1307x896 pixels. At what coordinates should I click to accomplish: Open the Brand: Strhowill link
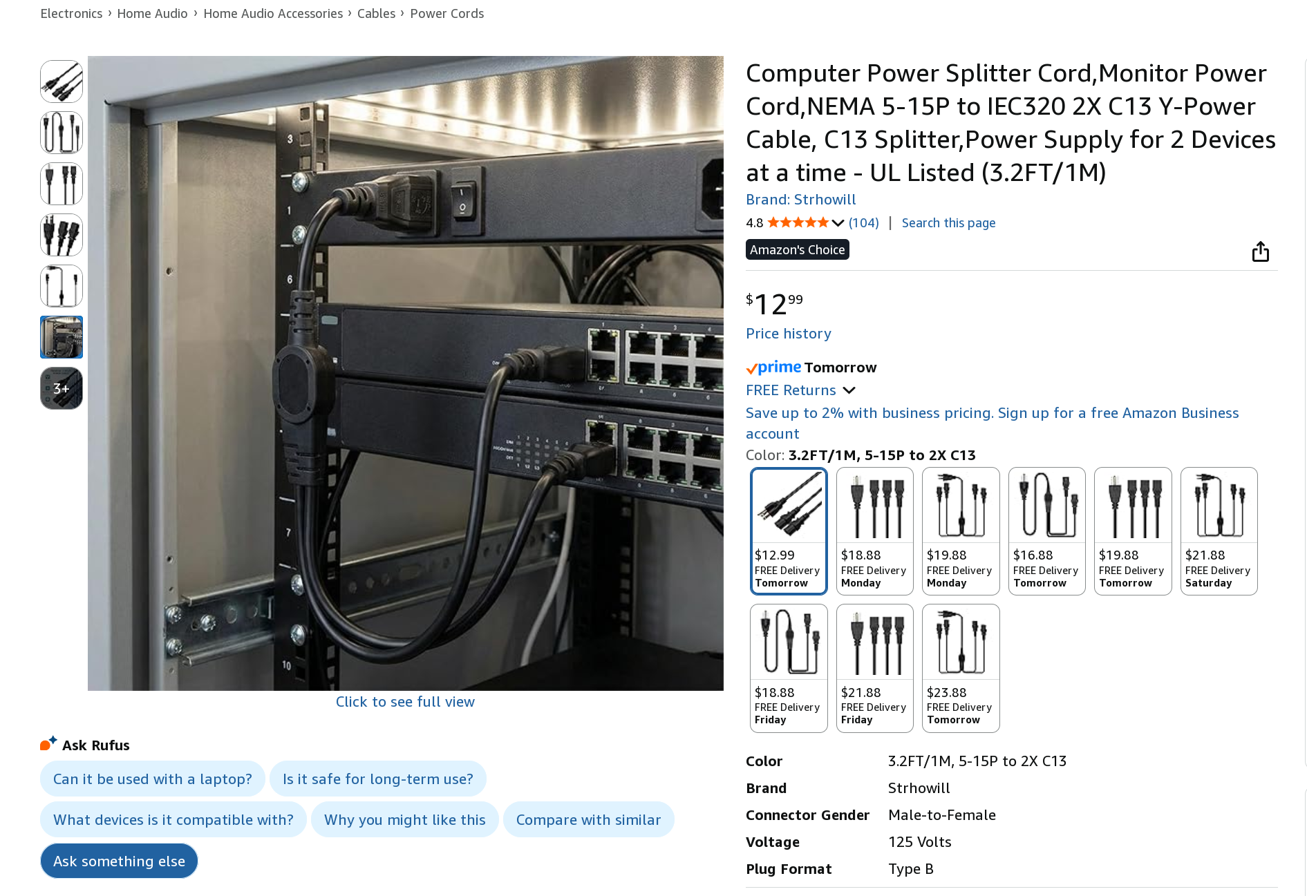800,200
